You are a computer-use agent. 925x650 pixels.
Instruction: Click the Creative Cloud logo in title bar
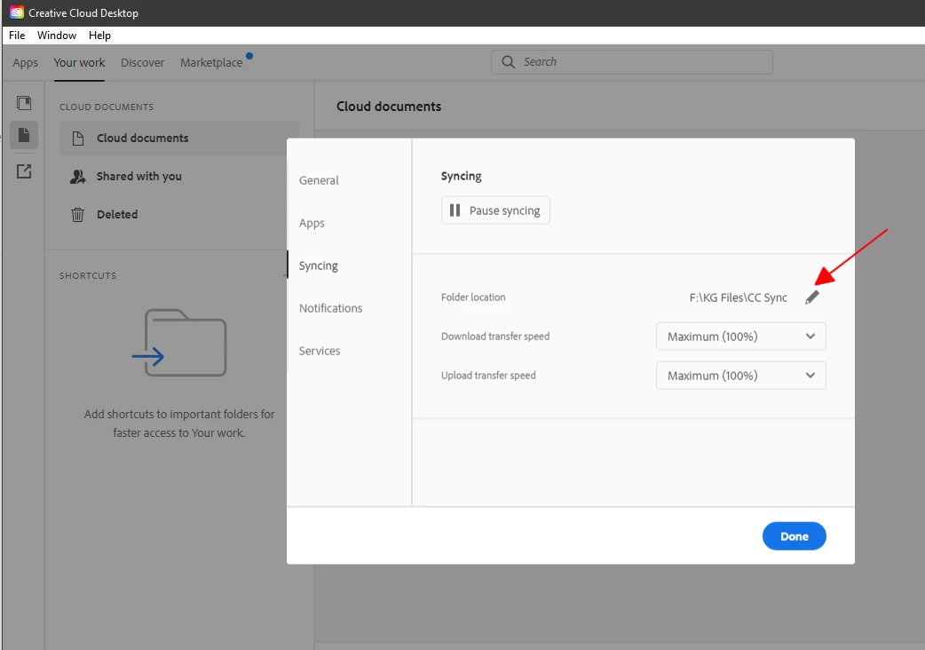pos(17,12)
